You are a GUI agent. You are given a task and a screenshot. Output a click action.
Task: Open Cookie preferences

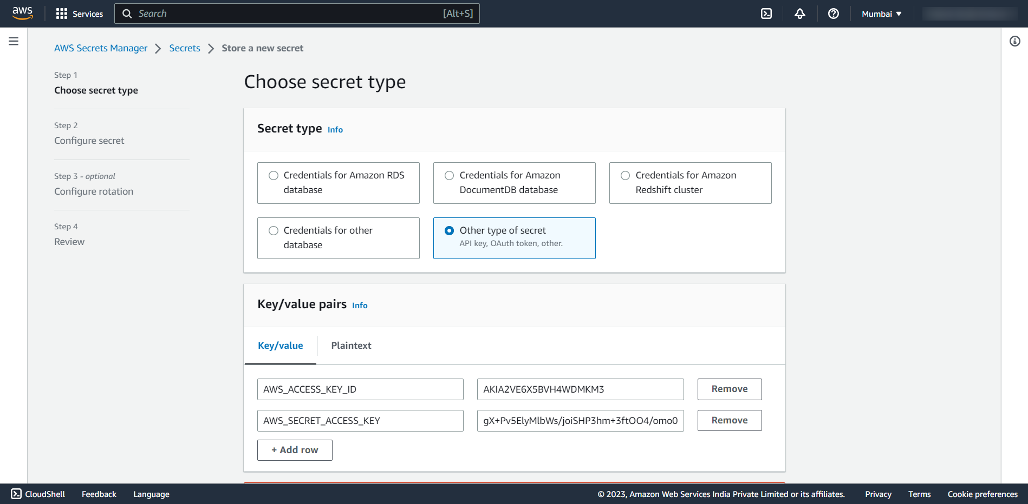tap(983, 494)
